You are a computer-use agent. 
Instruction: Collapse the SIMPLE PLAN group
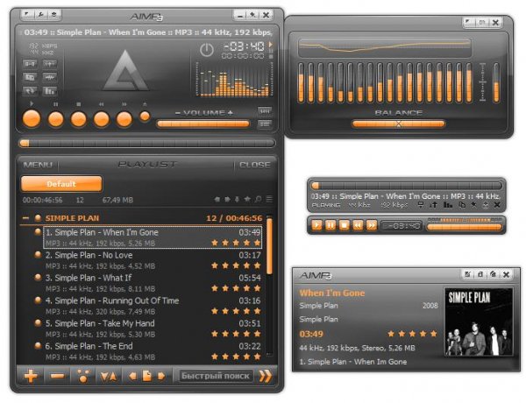(x=25, y=218)
